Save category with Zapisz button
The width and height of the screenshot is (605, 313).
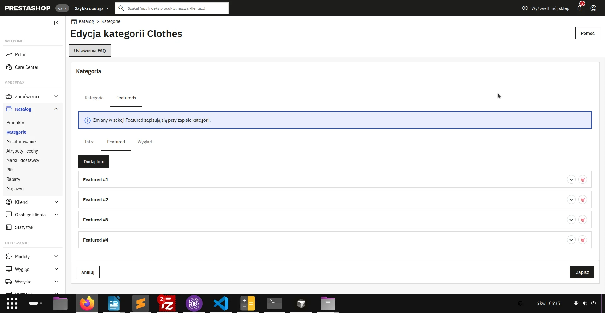(x=582, y=272)
